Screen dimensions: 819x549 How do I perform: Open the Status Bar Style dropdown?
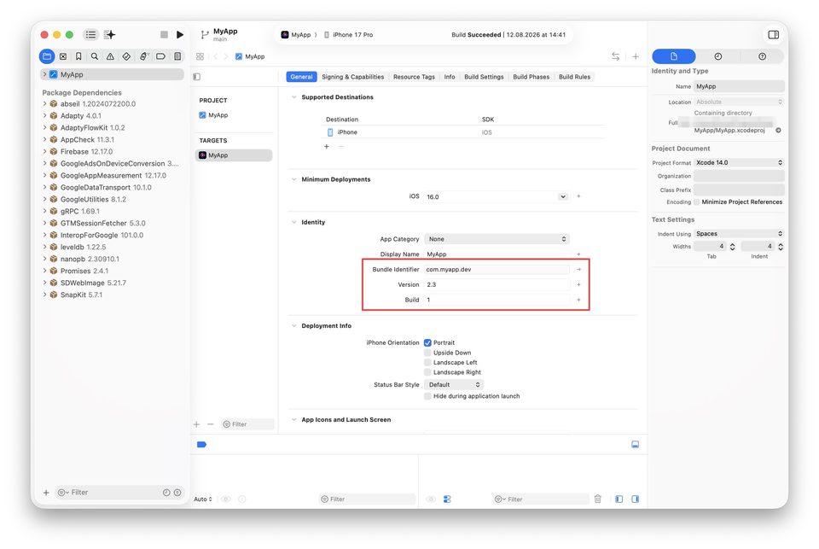click(453, 385)
